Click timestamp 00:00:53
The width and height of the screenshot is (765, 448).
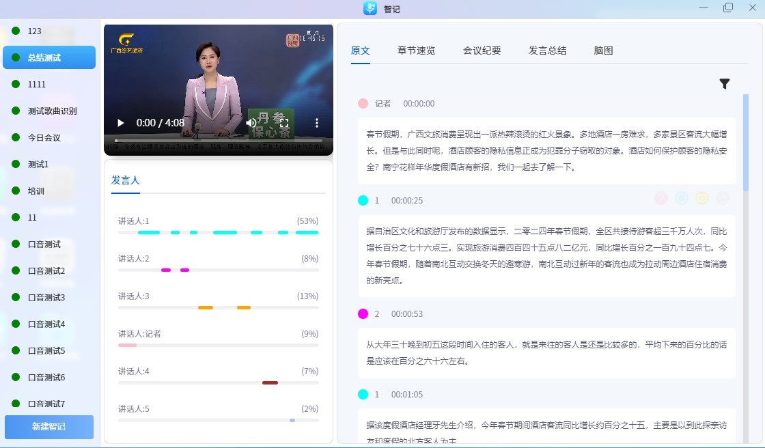[407, 313]
